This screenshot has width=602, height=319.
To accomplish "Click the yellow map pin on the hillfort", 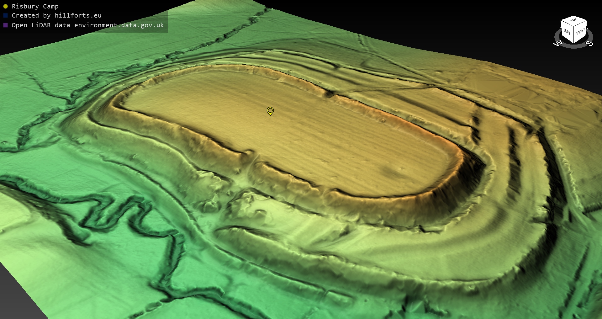I will (x=270, y=111).
